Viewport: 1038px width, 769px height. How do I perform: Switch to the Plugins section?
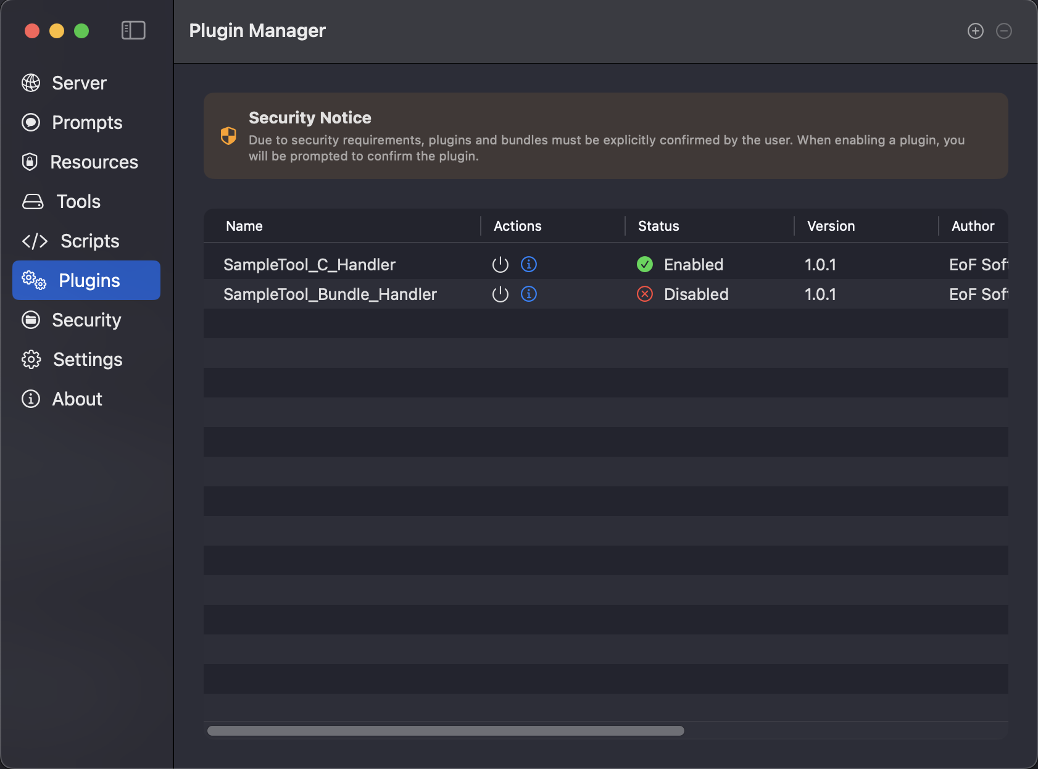[86, 280]
